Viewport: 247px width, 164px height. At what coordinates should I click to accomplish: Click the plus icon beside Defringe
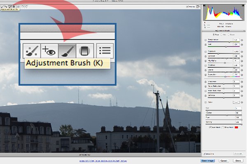(242, 96)
